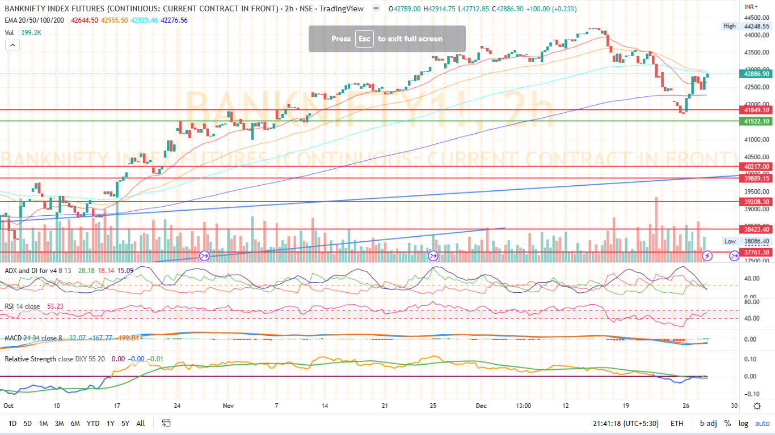
Task: Open the INR currency dropdown
Action: click(x=751, y=6)
